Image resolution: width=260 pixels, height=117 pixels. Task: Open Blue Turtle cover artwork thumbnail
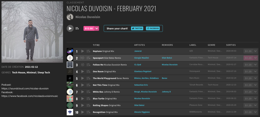(x=70, y=99)
